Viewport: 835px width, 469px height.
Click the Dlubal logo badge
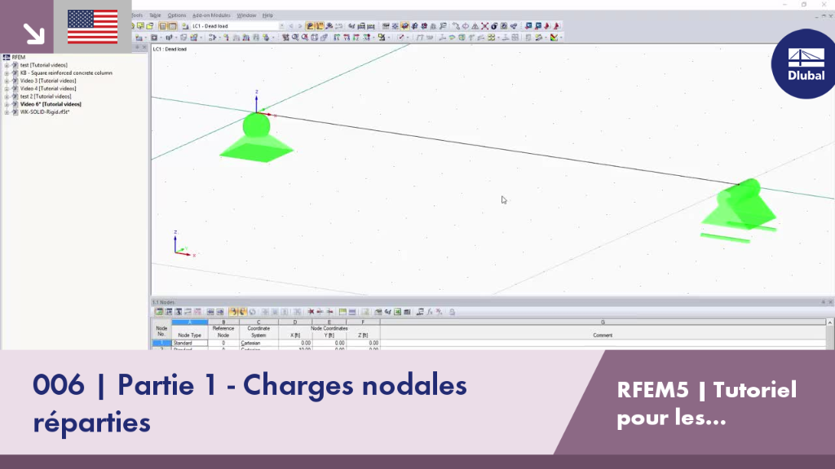(x=805, y=64)
